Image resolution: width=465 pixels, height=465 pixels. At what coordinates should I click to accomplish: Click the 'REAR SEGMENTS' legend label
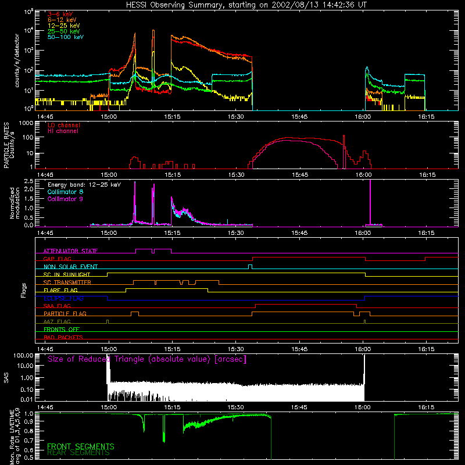click(78, 453)
